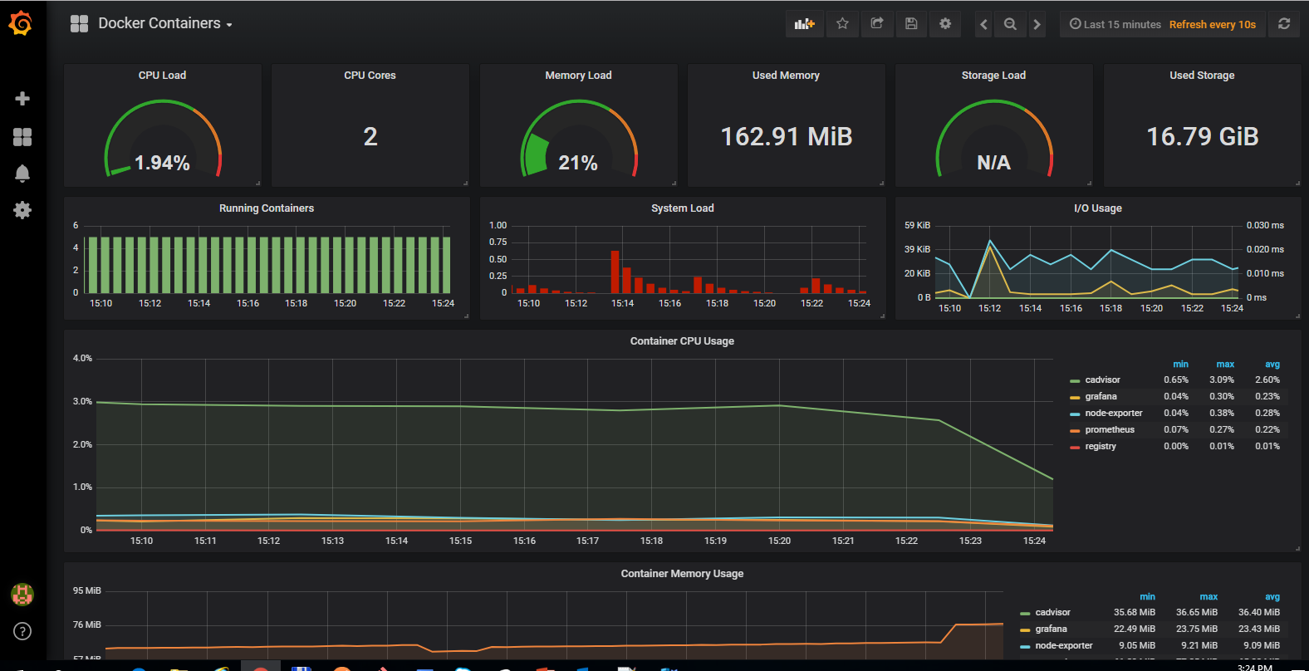This screenshot has width=1309, height=671.
Task: Open dashboard settings gear in toolbar
Action: (945, 24)
